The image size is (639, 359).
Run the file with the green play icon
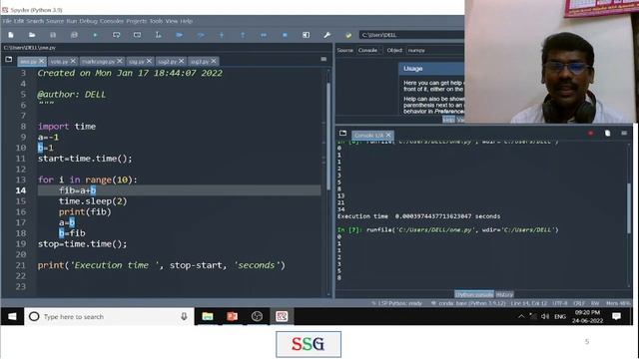95,35
